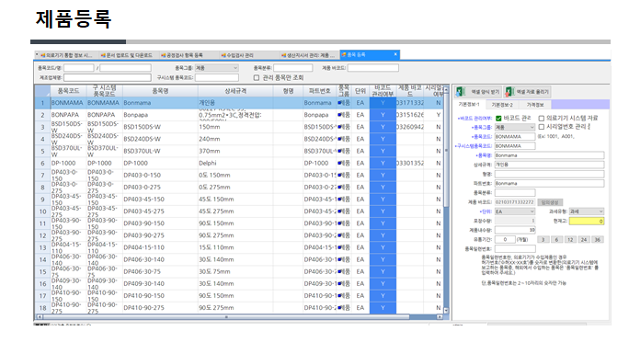This screenshot has height=354, width=629.
Task: Select the DP403-0-275 product name cell
Action: pyautogui.click(x=160, y=188)
